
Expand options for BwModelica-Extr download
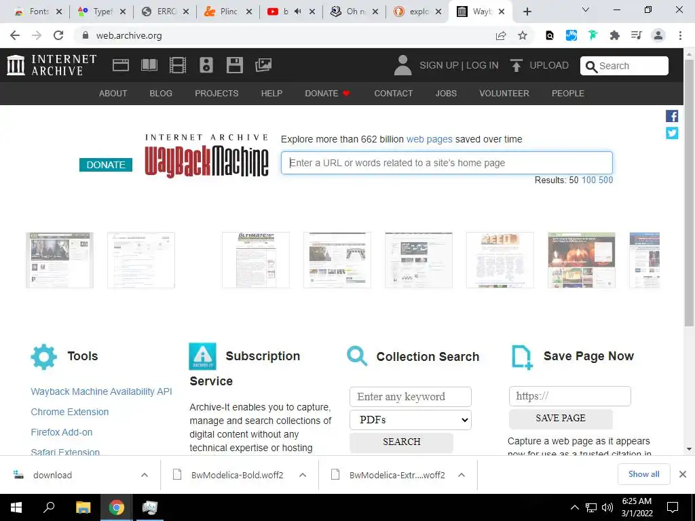coord(462,475)
